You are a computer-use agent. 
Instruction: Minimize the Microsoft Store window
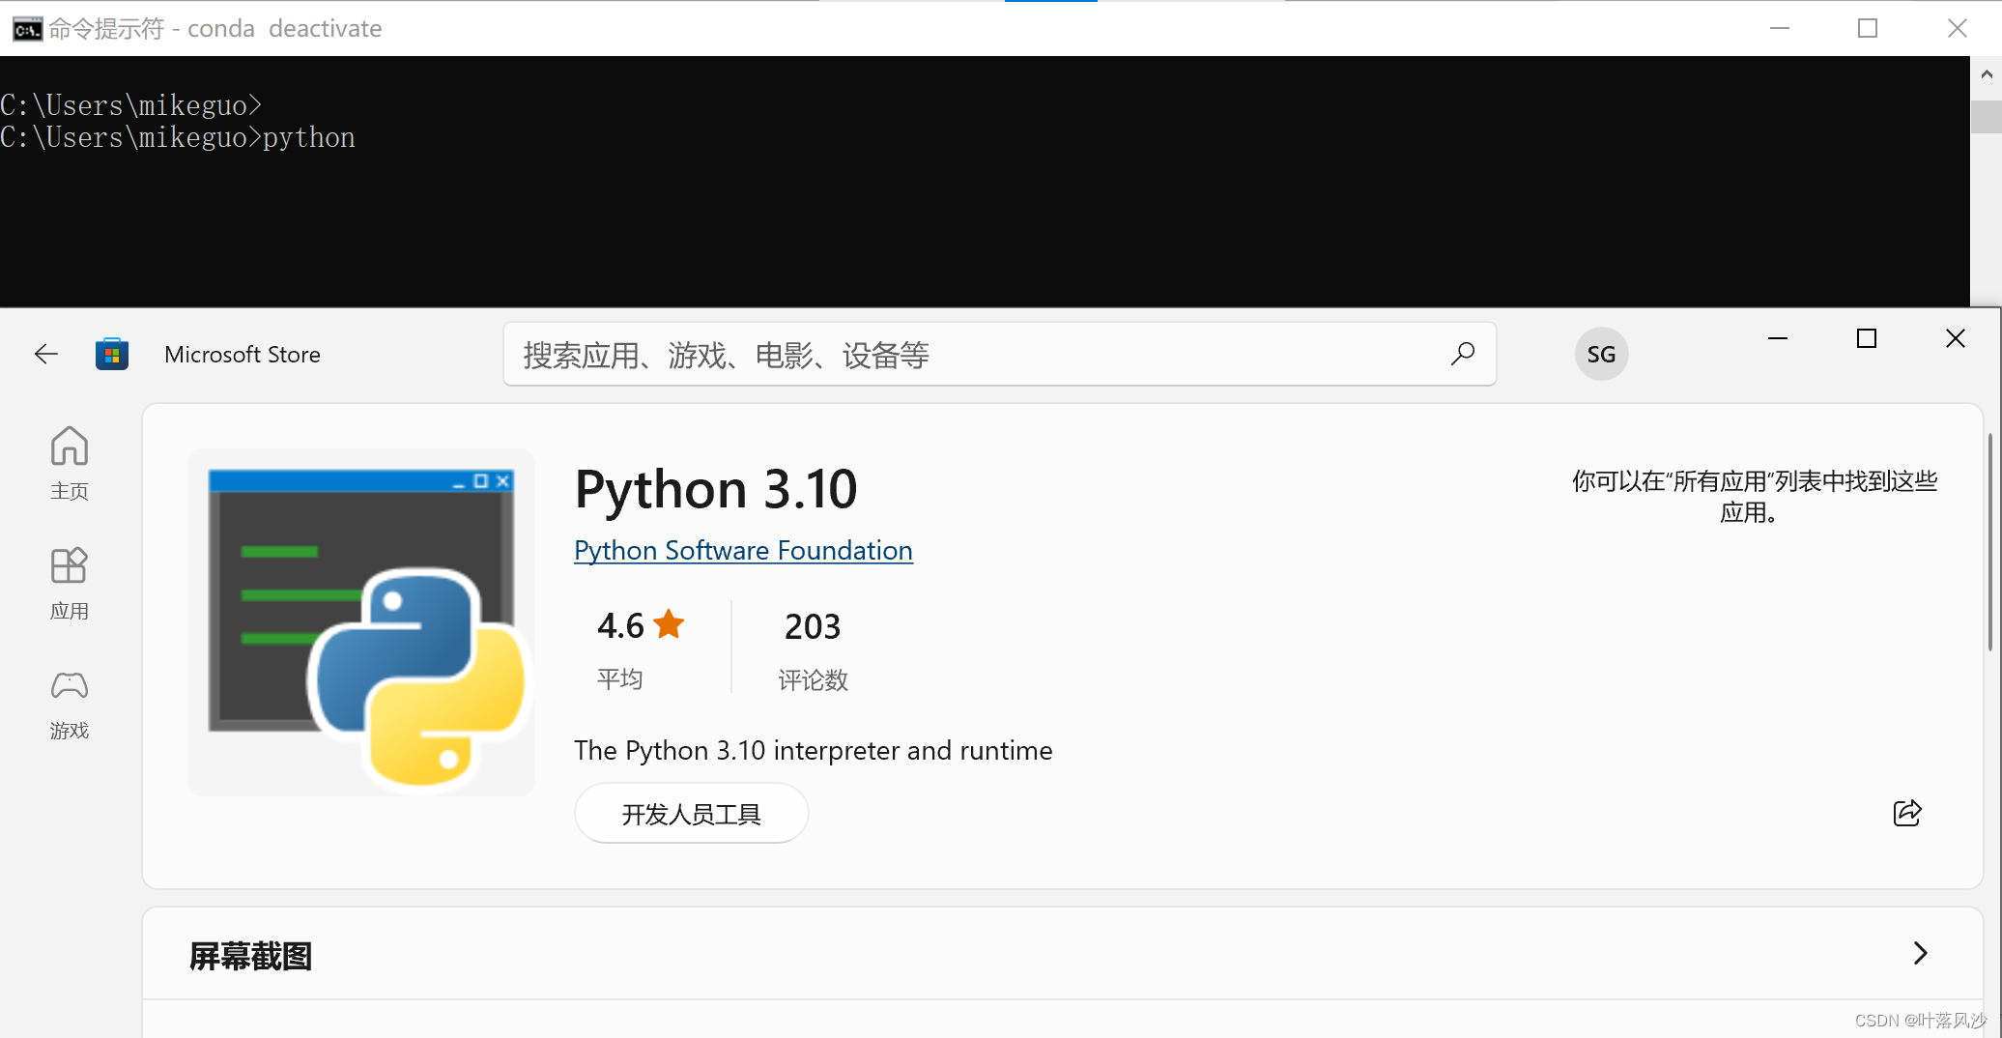pos(1778,338)
